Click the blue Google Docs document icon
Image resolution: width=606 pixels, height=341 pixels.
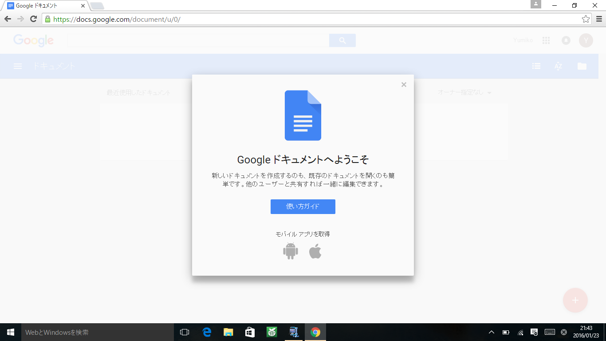[x=303, y=115]
